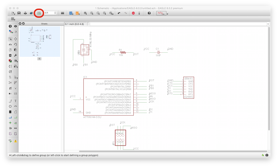This screenshot has height=167, width=278.
Task: Select the Dimension tool
Action: coord(16,128)
